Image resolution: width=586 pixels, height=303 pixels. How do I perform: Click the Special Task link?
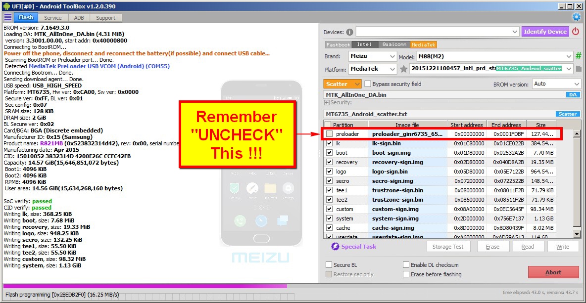[x=358, y=247]
